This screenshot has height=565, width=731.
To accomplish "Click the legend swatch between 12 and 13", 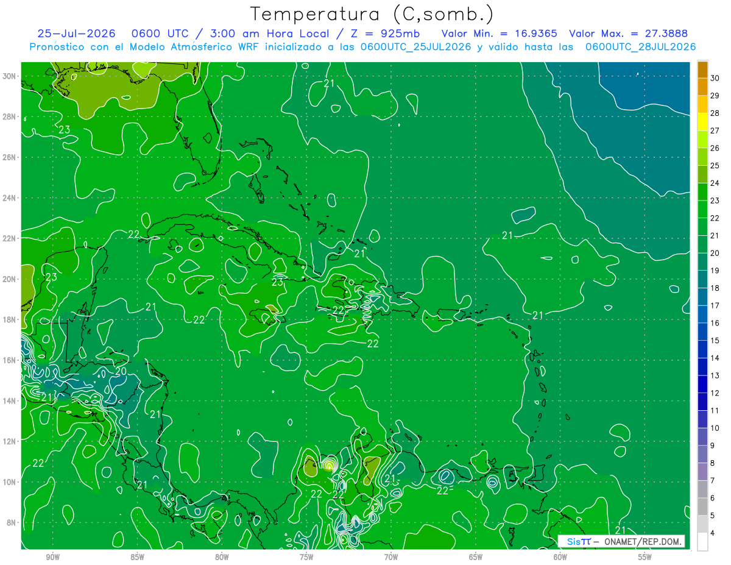I will pos(702,384).
